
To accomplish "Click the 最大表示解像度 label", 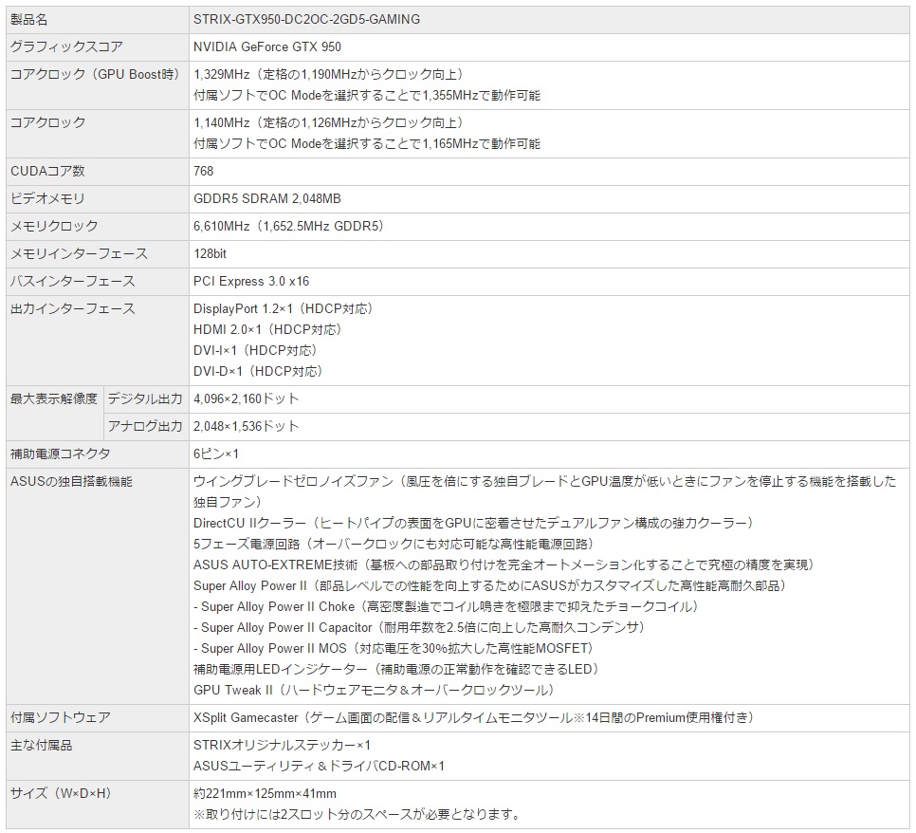I will click(54, 398).
